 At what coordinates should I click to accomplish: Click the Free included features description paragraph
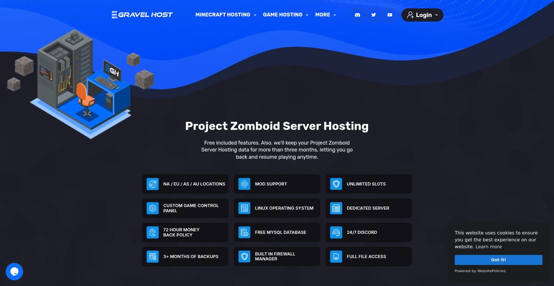(277, 150)
